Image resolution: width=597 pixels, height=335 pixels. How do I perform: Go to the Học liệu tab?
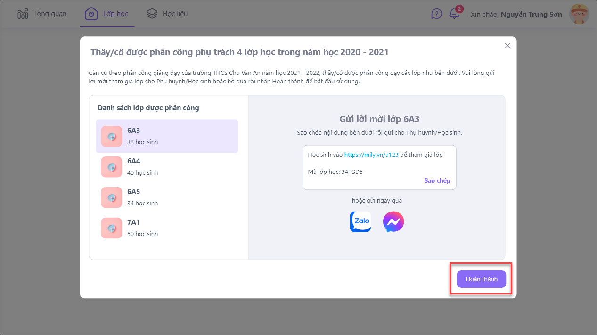175,14
